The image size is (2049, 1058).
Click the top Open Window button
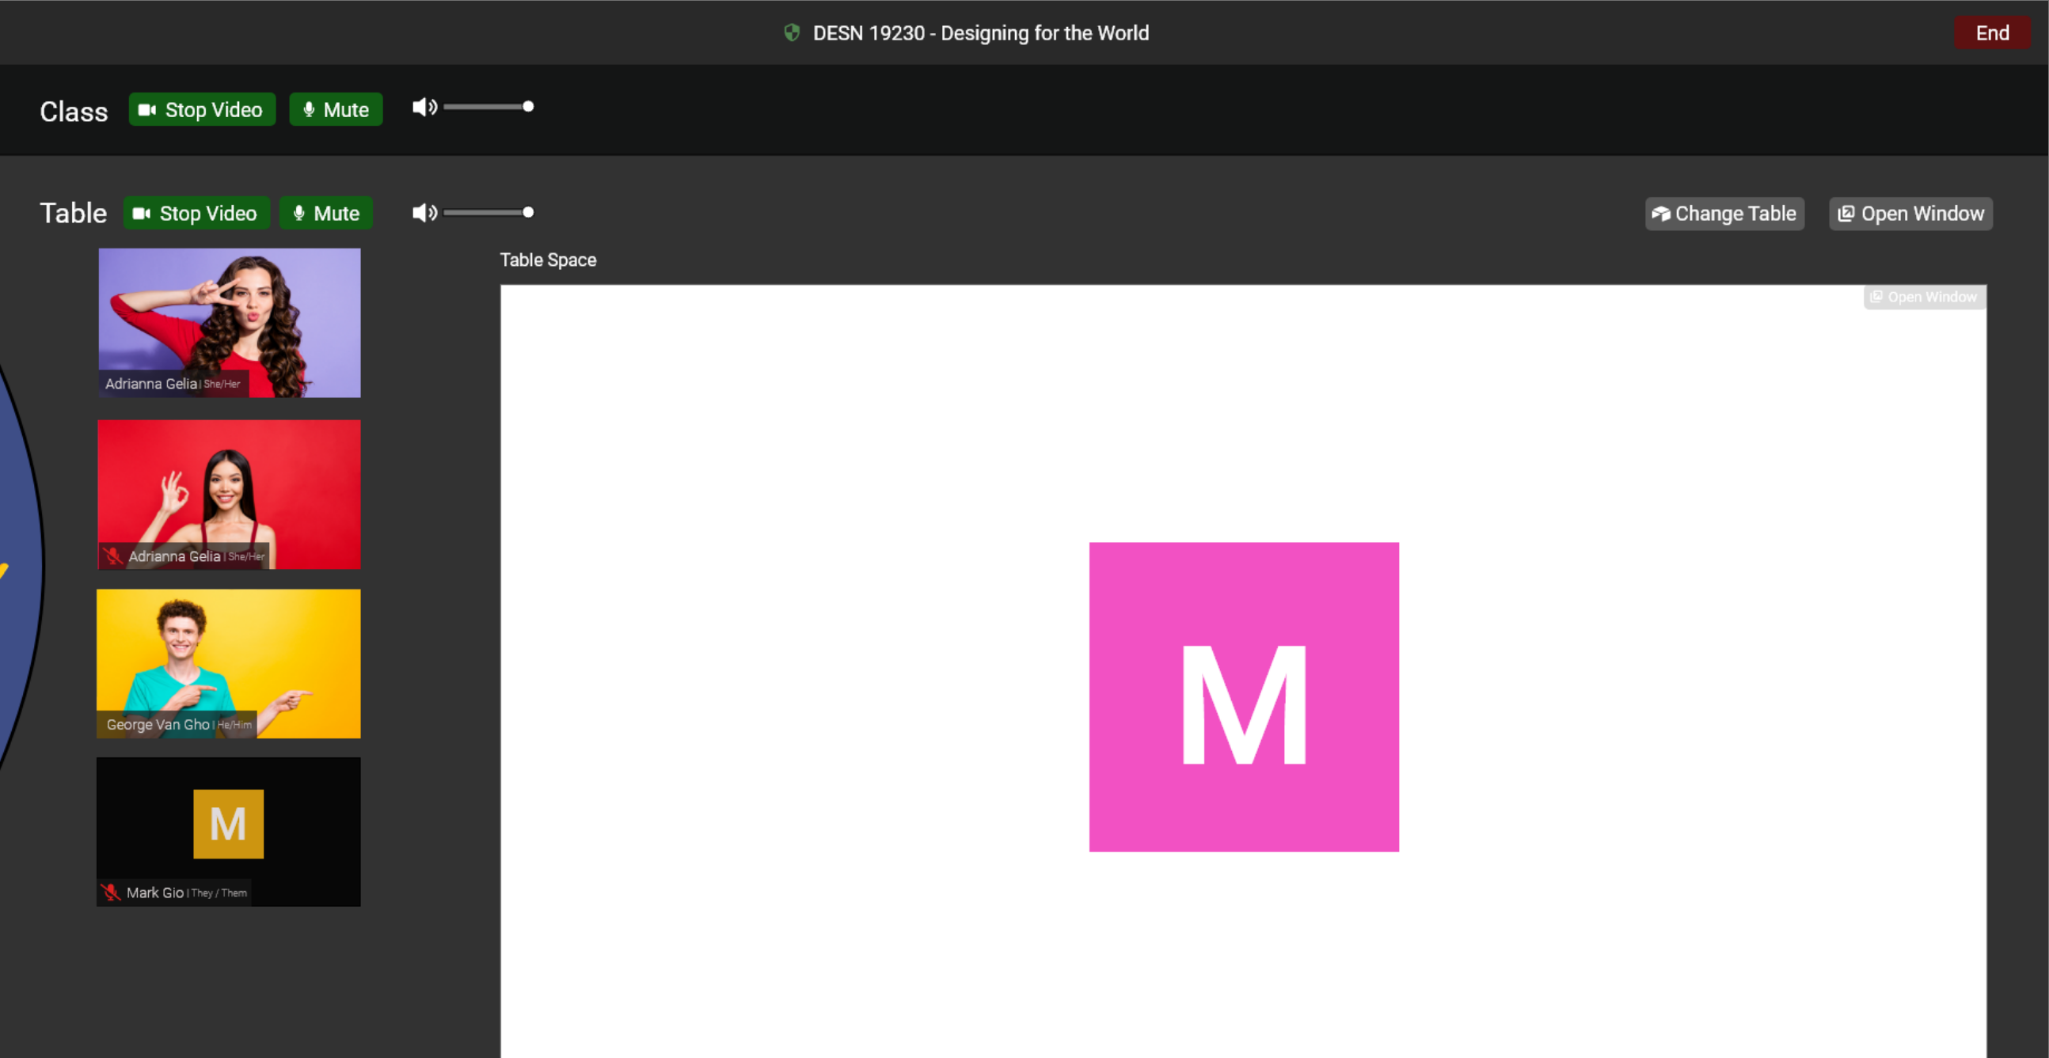click(1910, 214)
